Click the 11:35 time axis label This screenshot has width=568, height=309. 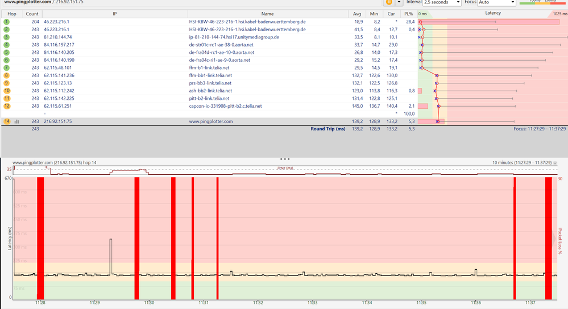point(421,303)
